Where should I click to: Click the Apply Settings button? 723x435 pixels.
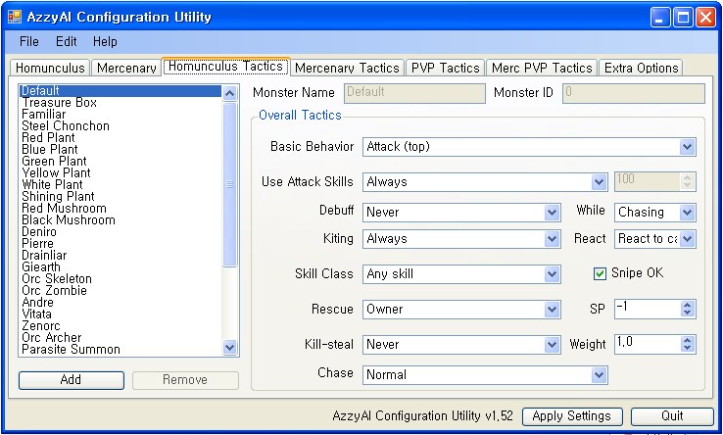571,416
